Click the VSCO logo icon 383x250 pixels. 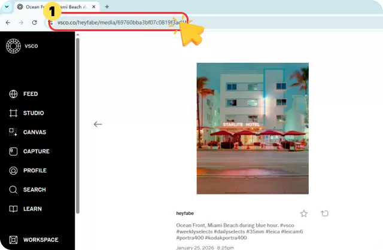(x=13, y=46)
